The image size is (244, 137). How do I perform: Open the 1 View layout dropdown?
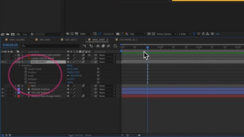185,34
